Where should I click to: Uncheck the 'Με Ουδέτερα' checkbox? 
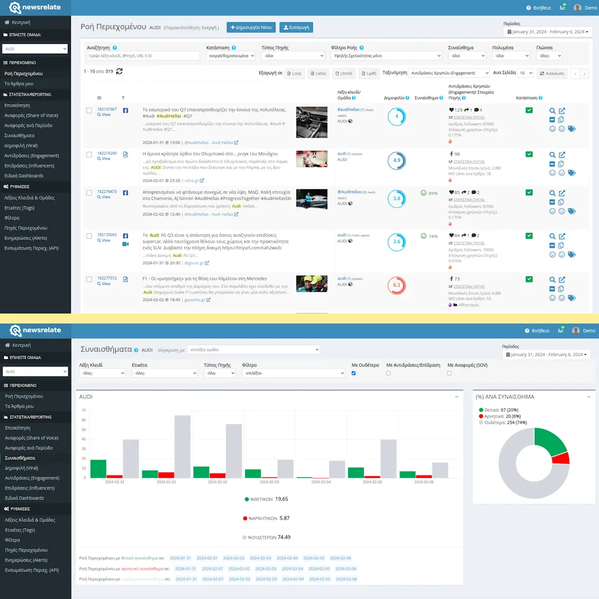pyautogui.click(x=354, y=373)
